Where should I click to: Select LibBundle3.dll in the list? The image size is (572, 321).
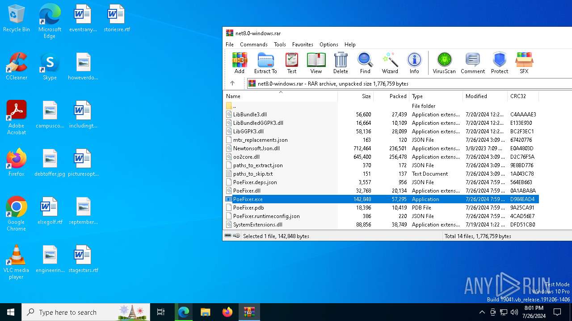381,115
